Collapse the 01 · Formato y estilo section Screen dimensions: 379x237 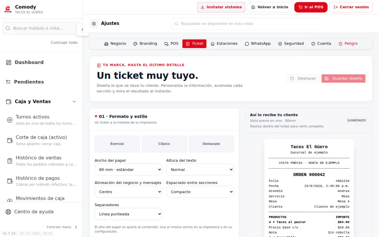[x=164, y=119]
